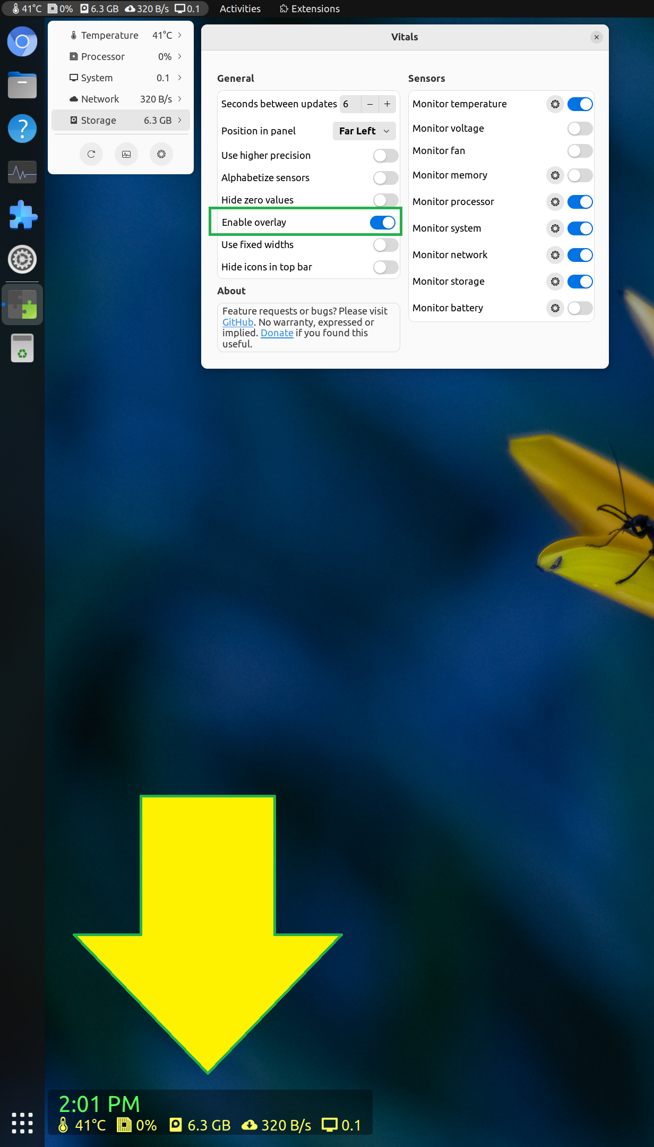The height and width of the screenshot is (1147, 654).
Task: Expand the Temperature row chevron
Action: [180, 35]
